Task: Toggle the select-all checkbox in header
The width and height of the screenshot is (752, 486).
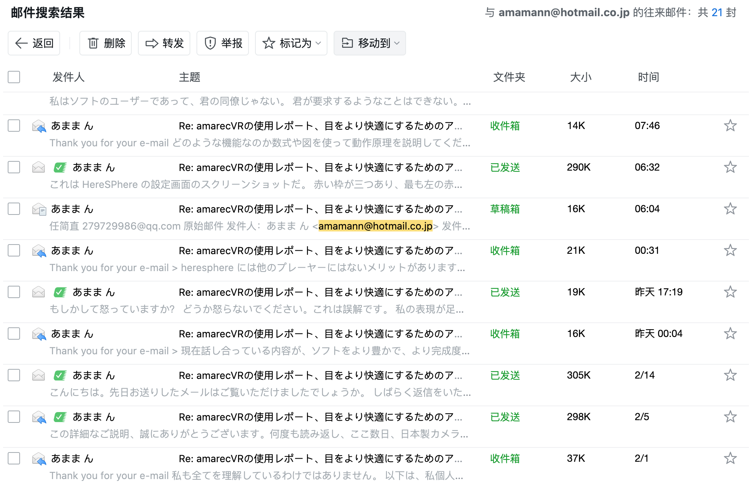Action: click(x=14, y=77)
